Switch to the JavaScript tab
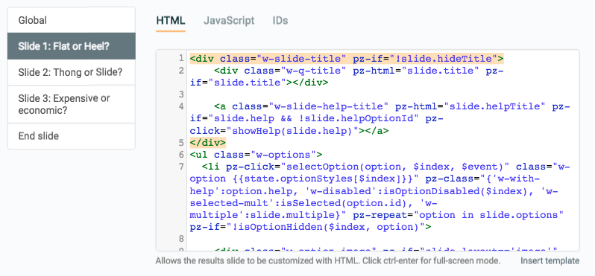595x276 pixels. coord(229,20)
